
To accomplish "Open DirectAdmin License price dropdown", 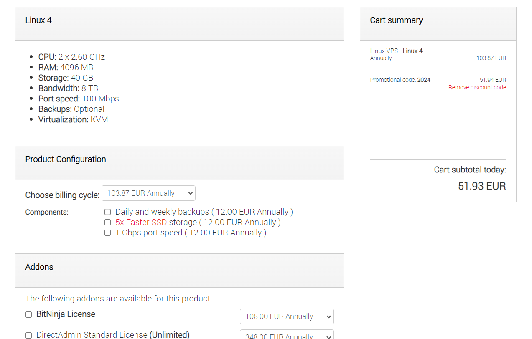I will tap(287, 334).
